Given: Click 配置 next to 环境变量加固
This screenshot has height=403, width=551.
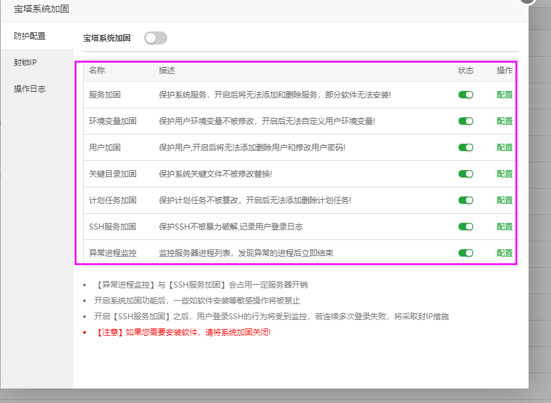Looking at the screenshot, I should point(503,121).
